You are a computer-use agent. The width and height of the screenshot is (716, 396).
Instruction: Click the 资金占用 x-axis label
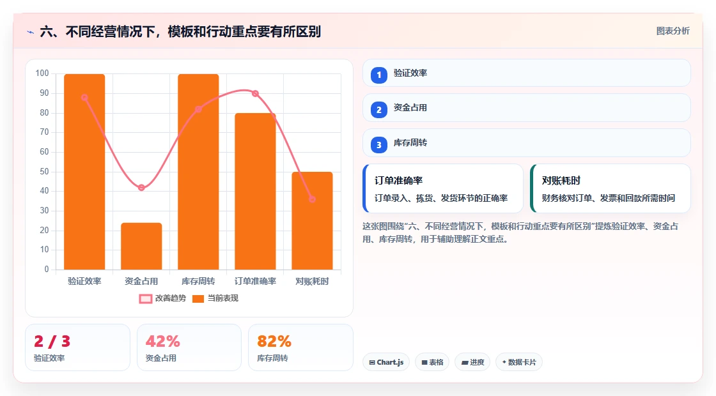coord(141,282)
